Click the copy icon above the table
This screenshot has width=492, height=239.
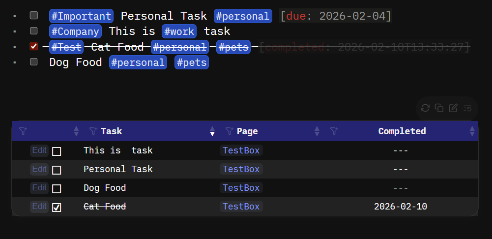439,108
